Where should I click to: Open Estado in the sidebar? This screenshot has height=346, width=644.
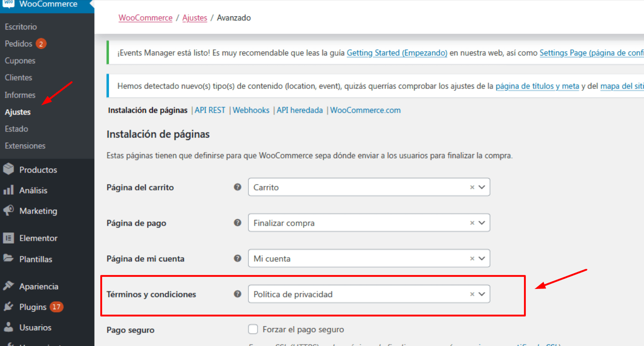pyautogui.click(x=16, y=129)
